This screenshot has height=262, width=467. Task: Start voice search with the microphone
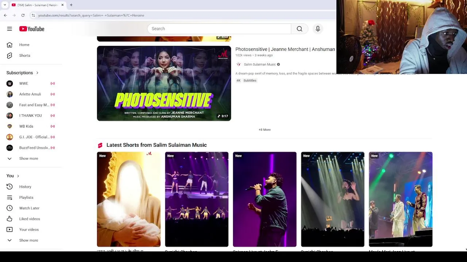click(x=318, y=29)
